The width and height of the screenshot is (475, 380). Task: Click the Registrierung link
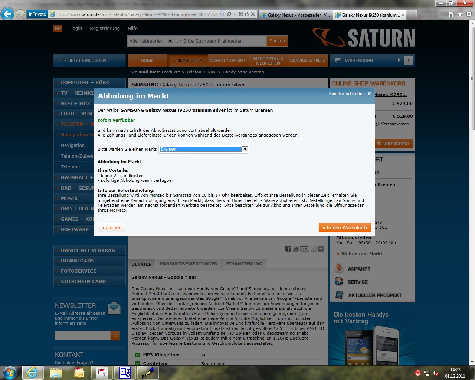coord(105,28)
